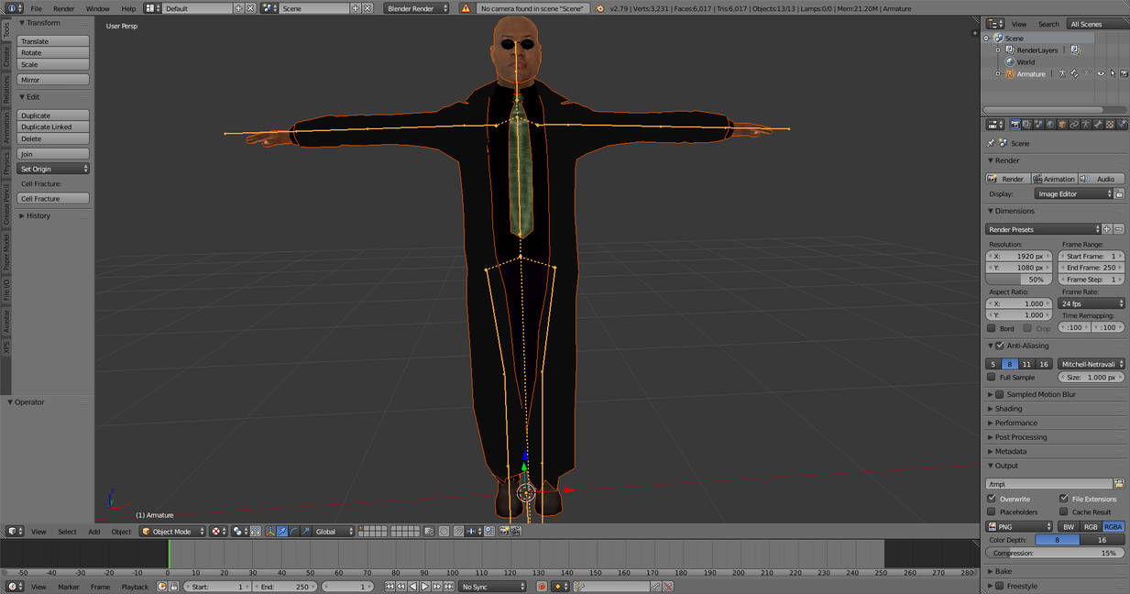Image resolution: width=1130 pixels, height=594 pixels.
Task: Adjust the Compression slider
Action: (x=1055, y=553)
